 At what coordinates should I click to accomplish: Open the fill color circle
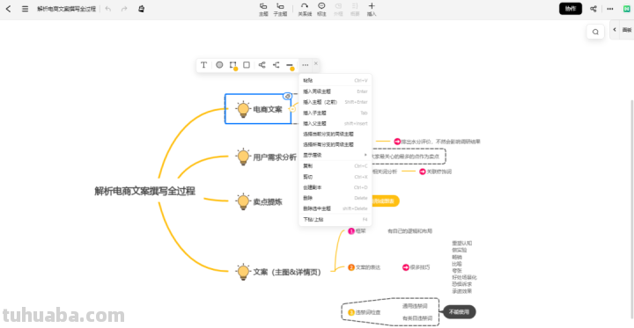coord(219,65)
